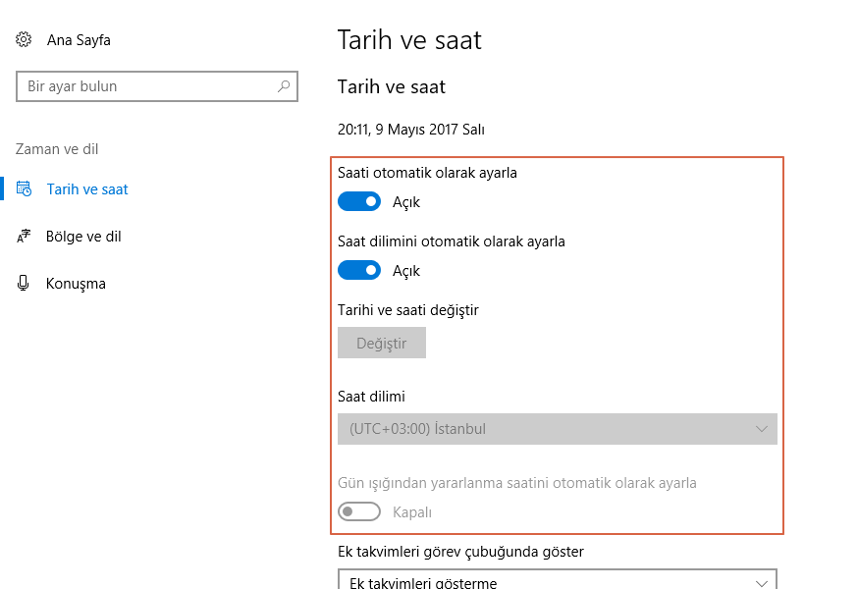Click the magnifier icon in the search box
This screenshot has height=589, width=858.
pyautogui.click(x=285, y=86)
